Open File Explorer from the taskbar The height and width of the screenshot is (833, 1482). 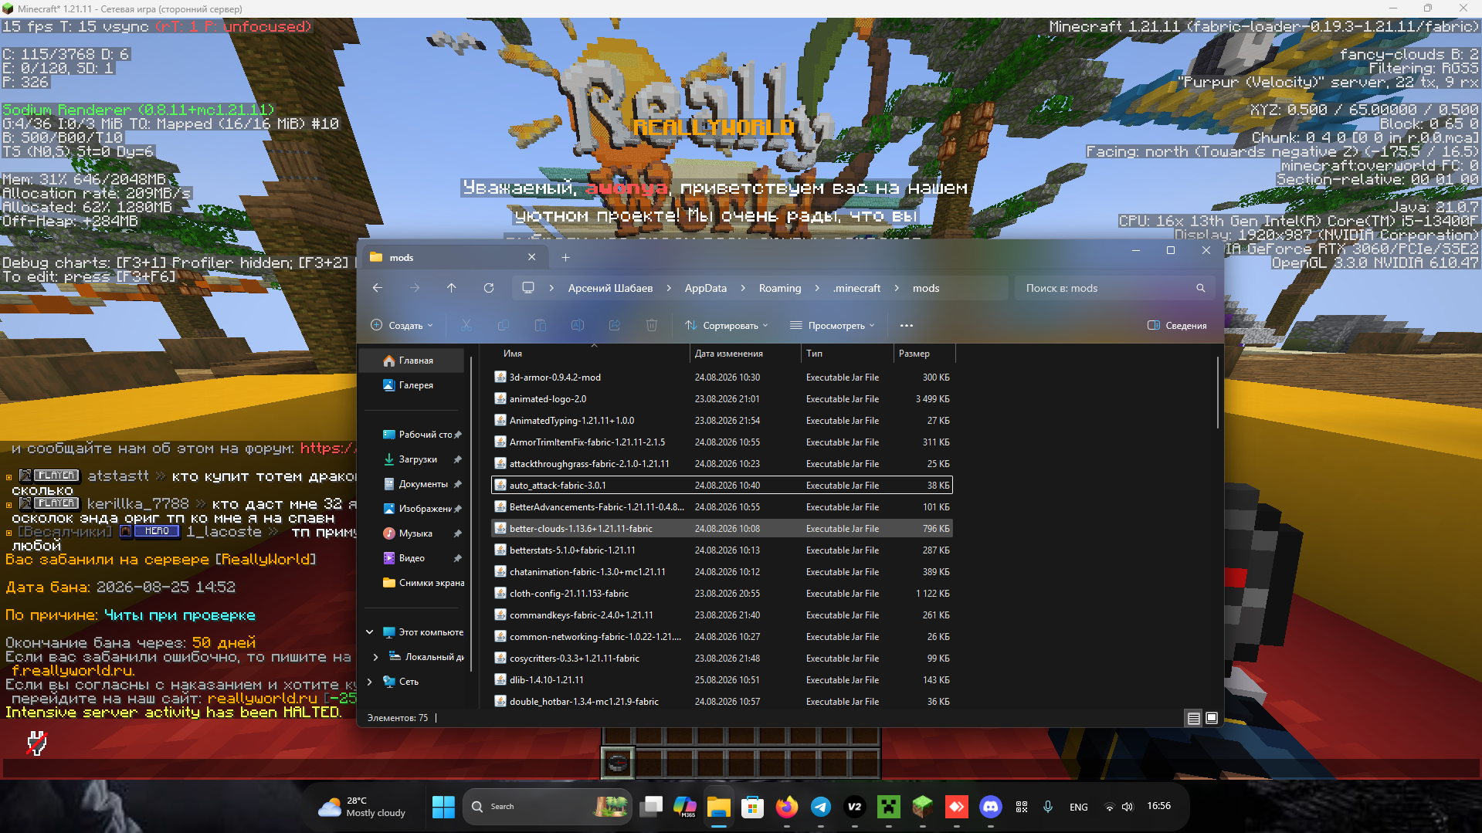point(719,807)
